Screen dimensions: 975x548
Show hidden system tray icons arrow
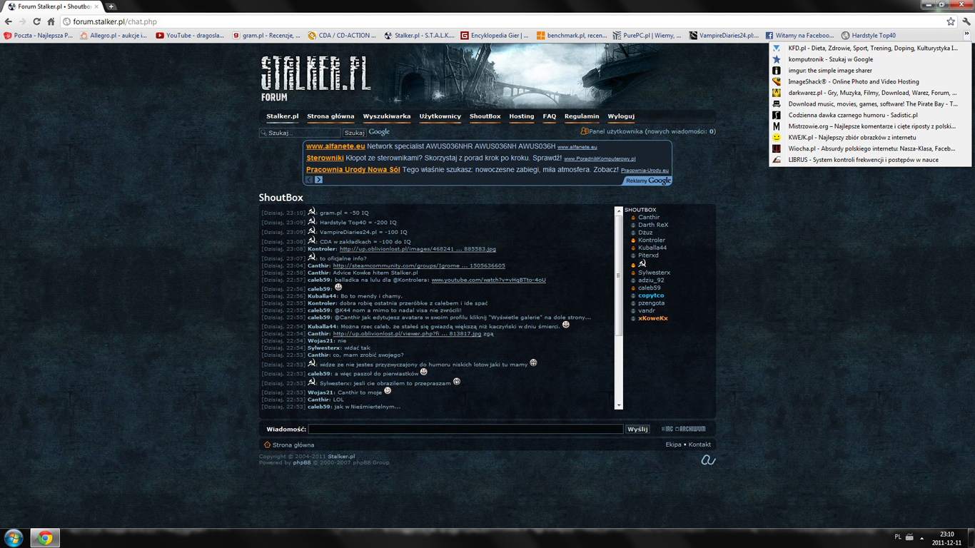click(921, 538)
